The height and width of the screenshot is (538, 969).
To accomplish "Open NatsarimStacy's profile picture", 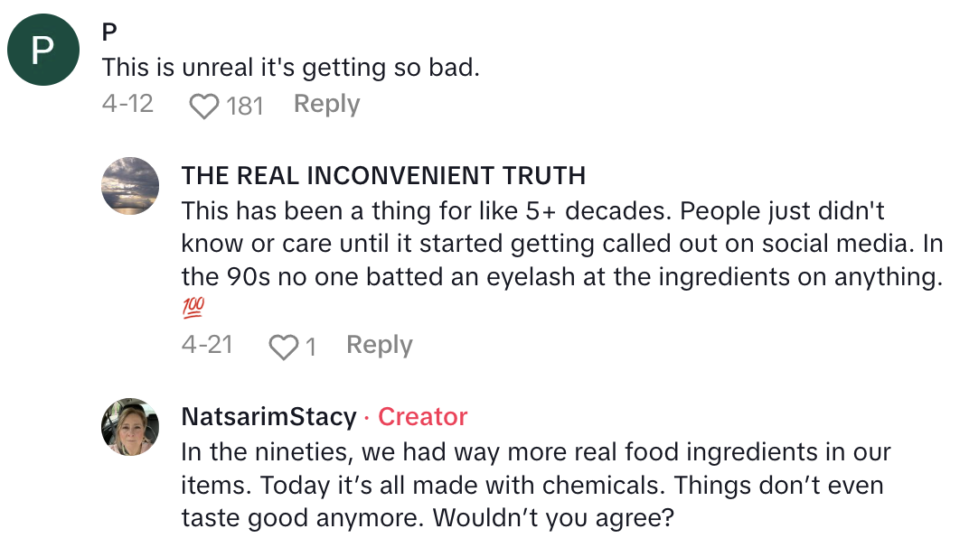I will (x=130, y=427).
